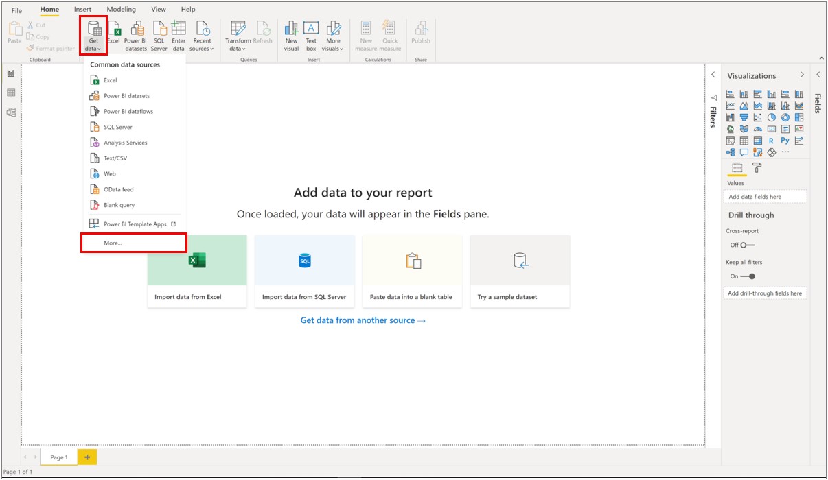This screenshot has width=828, height=480.
Task: Switch to Data view in the left sidebar
Action: tap(11, 93)
